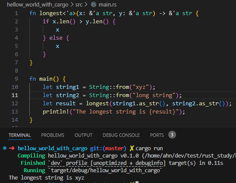Click 'main' function name on line 9

coord(46,79)
